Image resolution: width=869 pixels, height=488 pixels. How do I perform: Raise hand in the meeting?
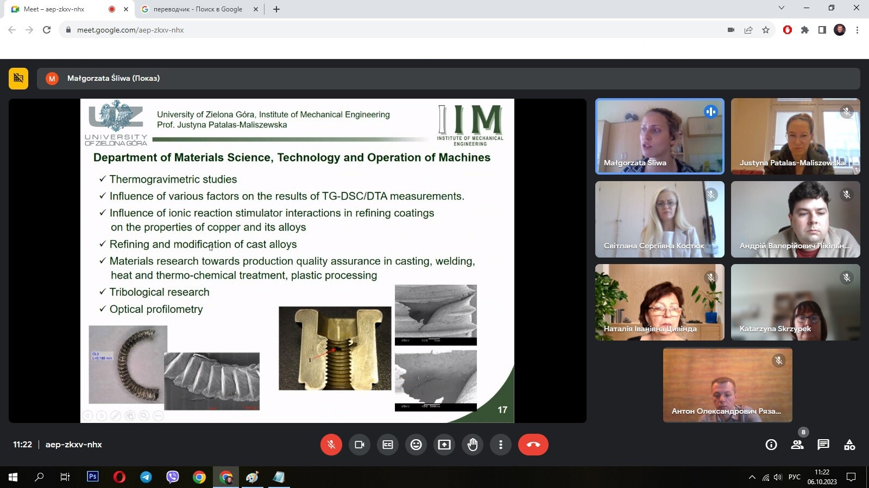point(473,445)
